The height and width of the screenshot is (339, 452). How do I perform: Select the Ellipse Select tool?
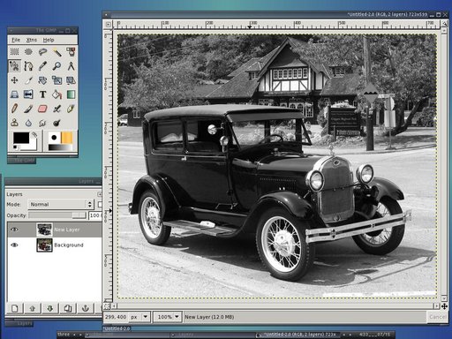click(x=28, y=52)
